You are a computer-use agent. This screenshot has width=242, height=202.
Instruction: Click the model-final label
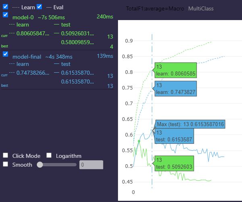tap(27, 57)
